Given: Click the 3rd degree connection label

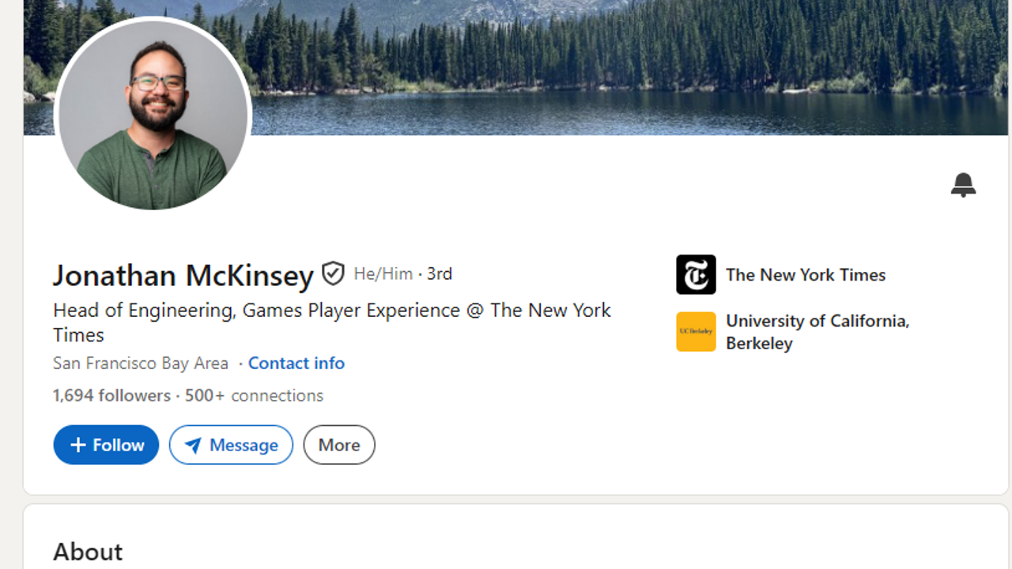Looking at the screenshot, I should (x=440, y=273).
